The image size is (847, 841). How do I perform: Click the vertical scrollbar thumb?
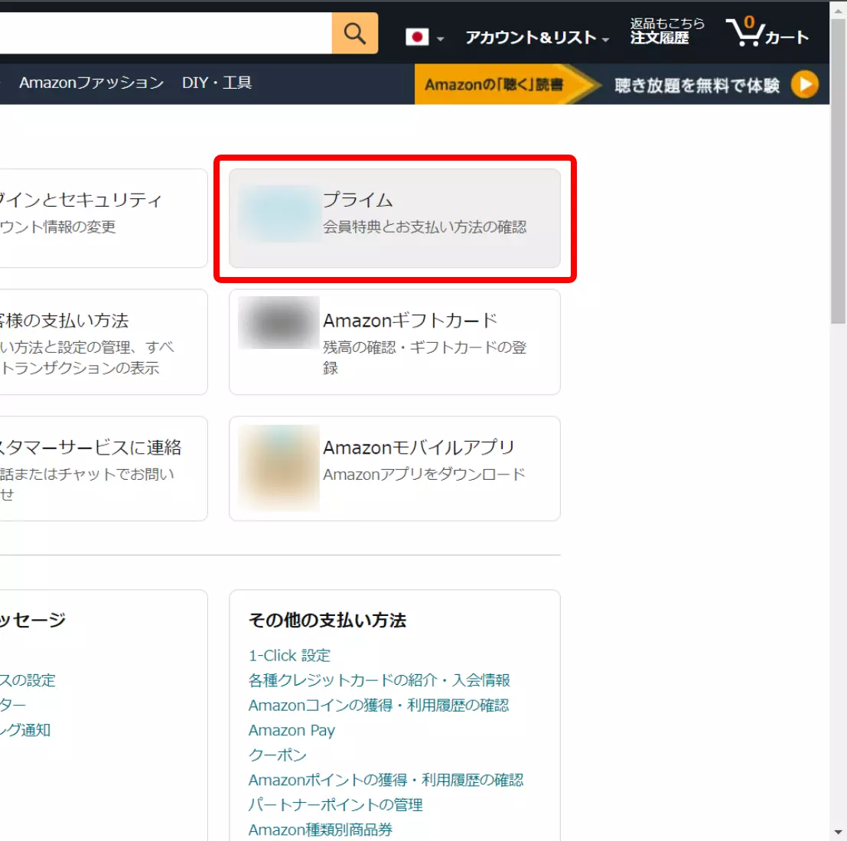[x=838, y=171]
